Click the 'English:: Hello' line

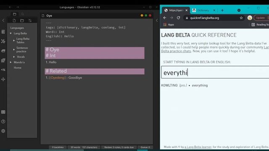(60, 36)
